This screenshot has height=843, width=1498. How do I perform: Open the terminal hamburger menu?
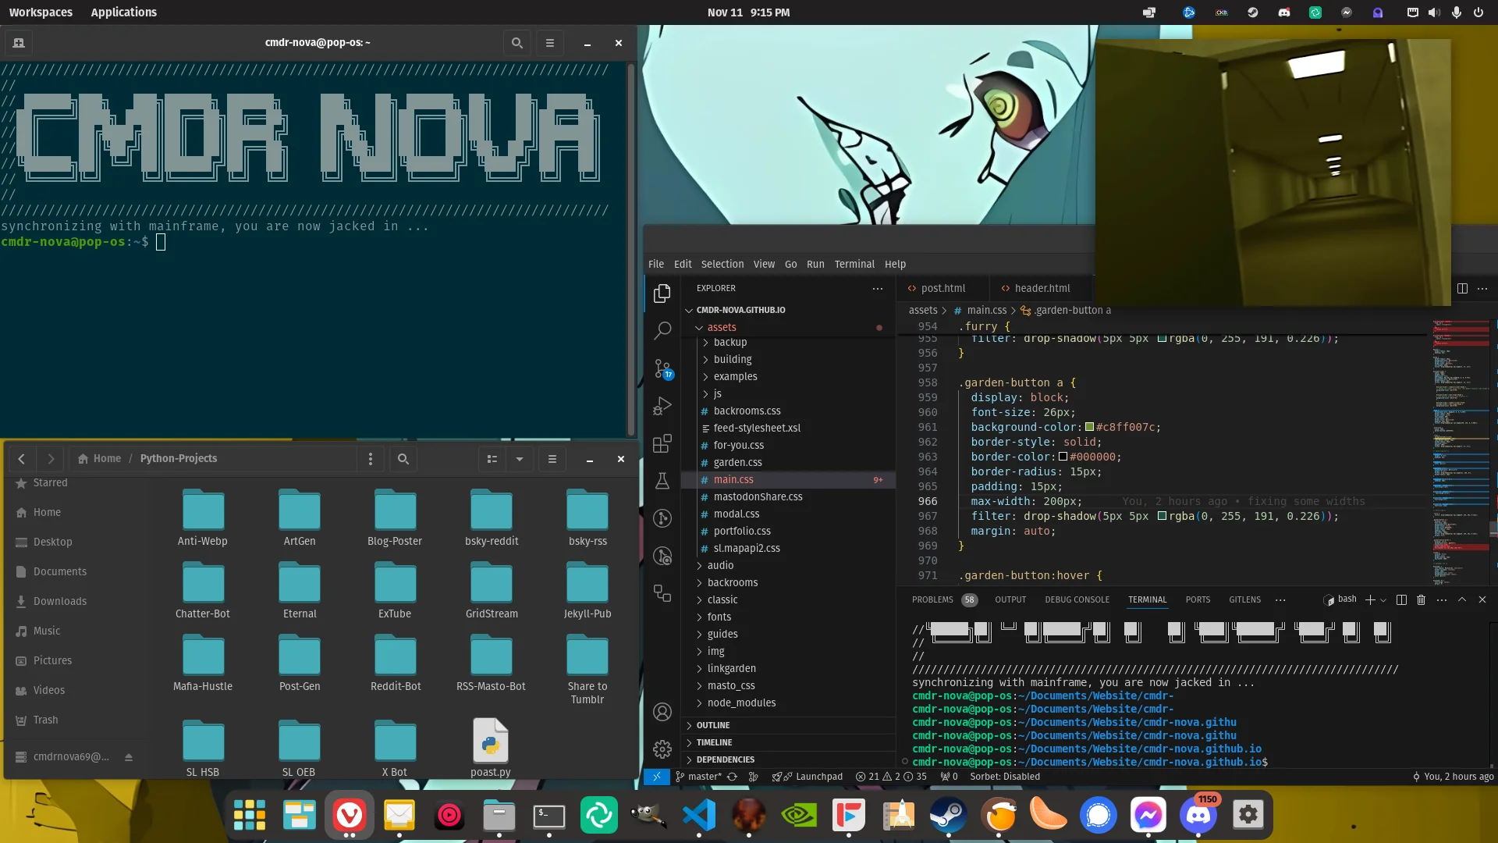pyautogui.click(x=550, y=43)
